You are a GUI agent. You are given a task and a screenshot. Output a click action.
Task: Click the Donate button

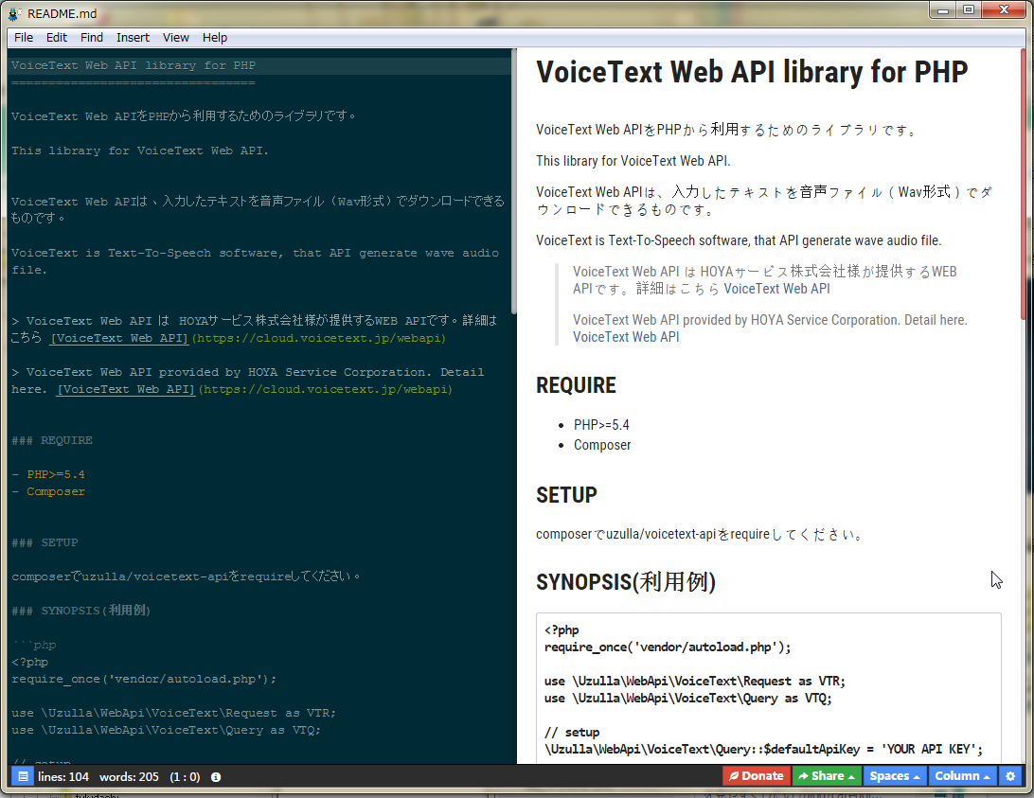755,776
